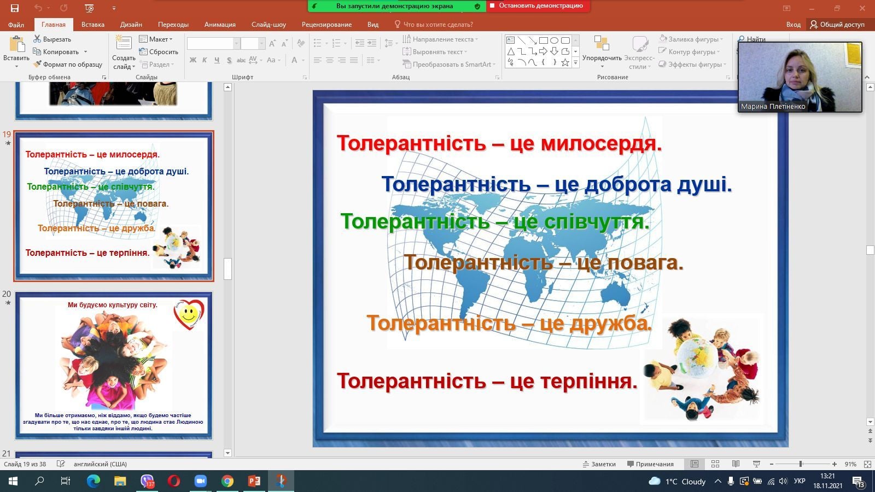The image size is (875, 492).
Task: Pick the right block arrow shape
Action: 544,51
